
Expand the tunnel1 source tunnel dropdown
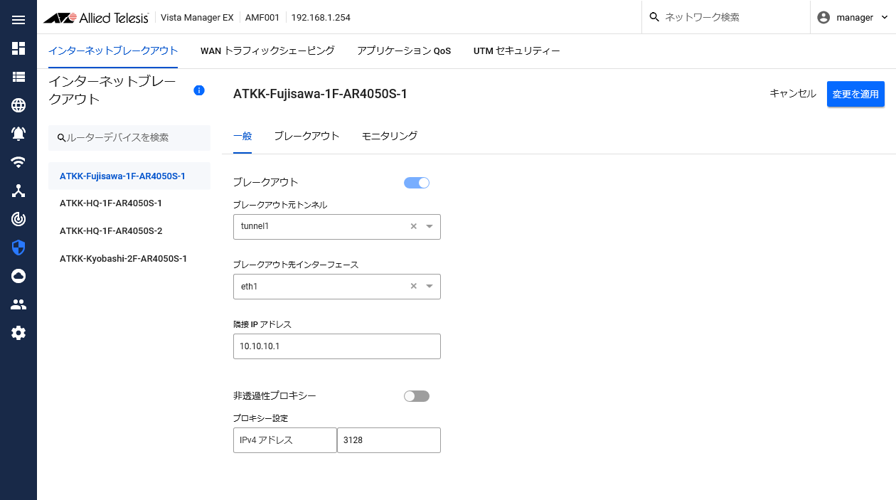click(430, 227)
